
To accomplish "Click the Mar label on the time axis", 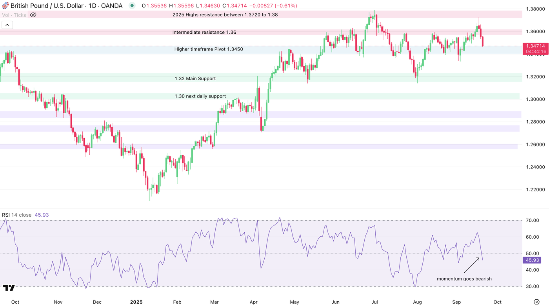I will pyautogui.click(x=215, y=302).
